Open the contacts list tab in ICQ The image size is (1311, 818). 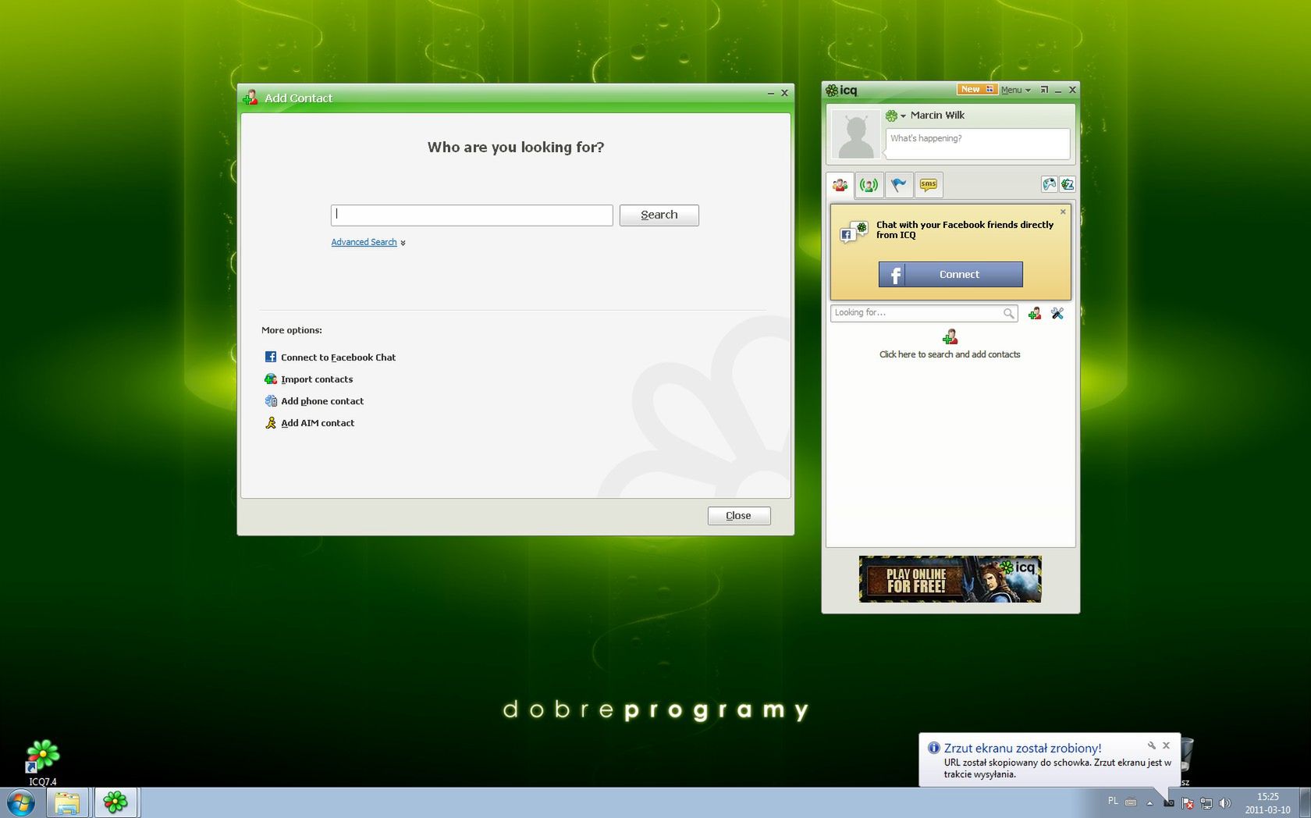coord(840,185)
